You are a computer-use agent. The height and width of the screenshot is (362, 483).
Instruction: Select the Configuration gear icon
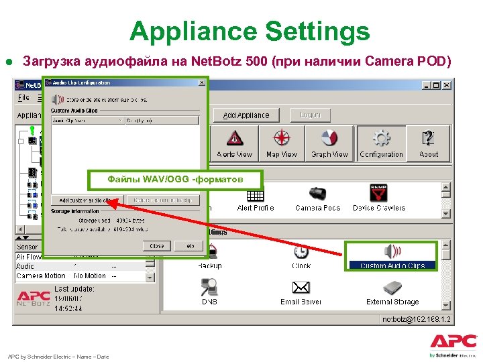(x=381, y=143)
